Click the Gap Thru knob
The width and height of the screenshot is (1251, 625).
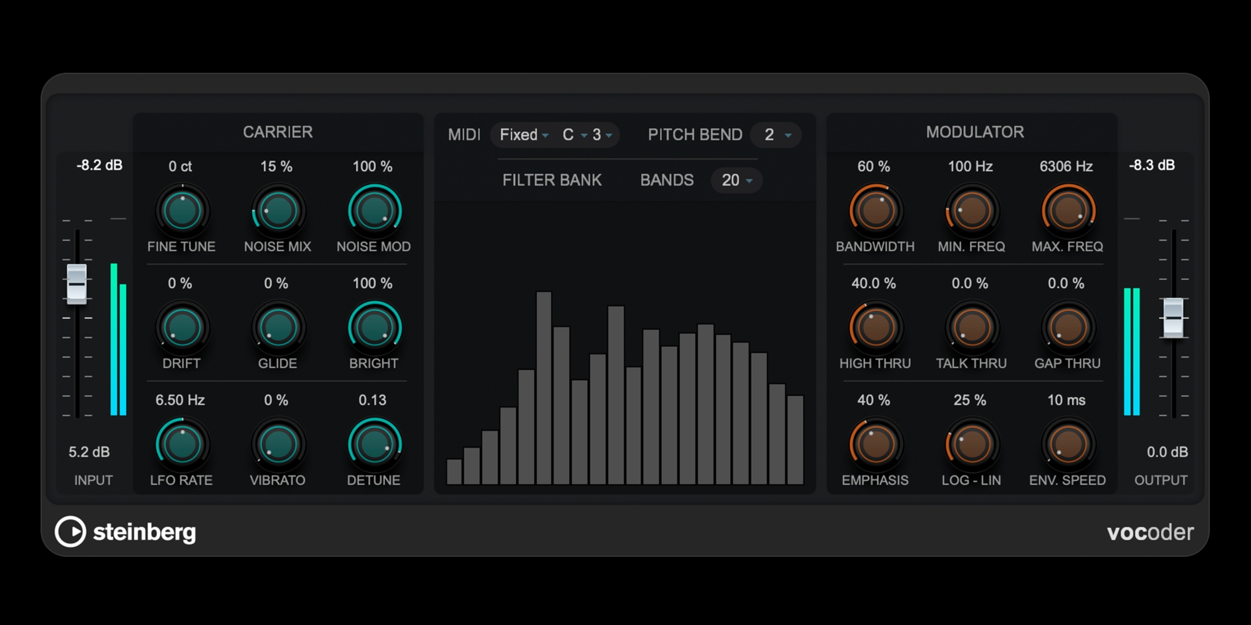point(1068,327)
